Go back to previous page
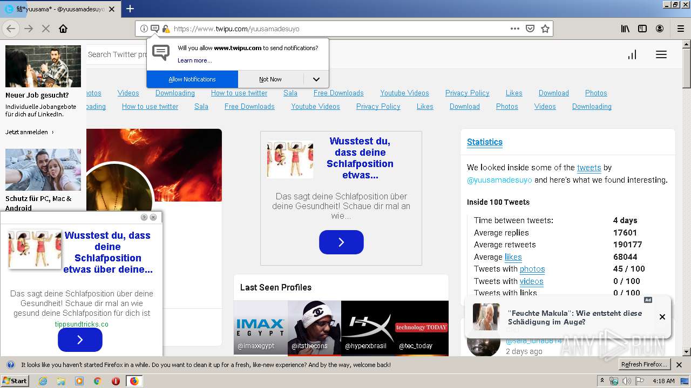Screen dimensions: 691x388 [11, 29]
